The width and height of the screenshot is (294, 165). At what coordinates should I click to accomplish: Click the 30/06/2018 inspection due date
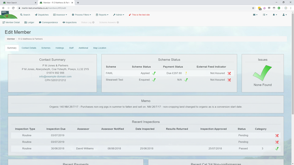(x=58, y=148)
